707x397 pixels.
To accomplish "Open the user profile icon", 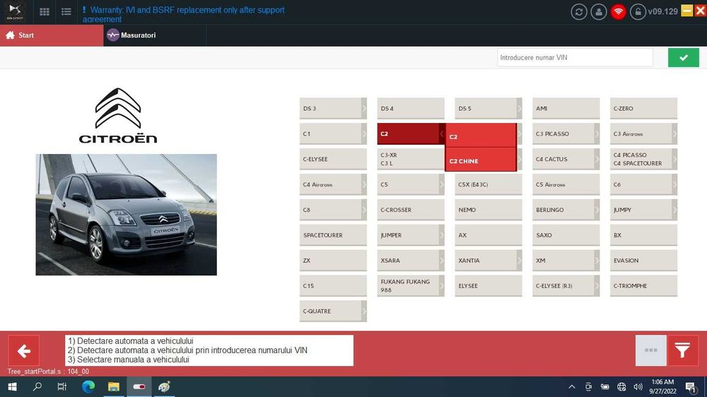I will pos(598,12).
